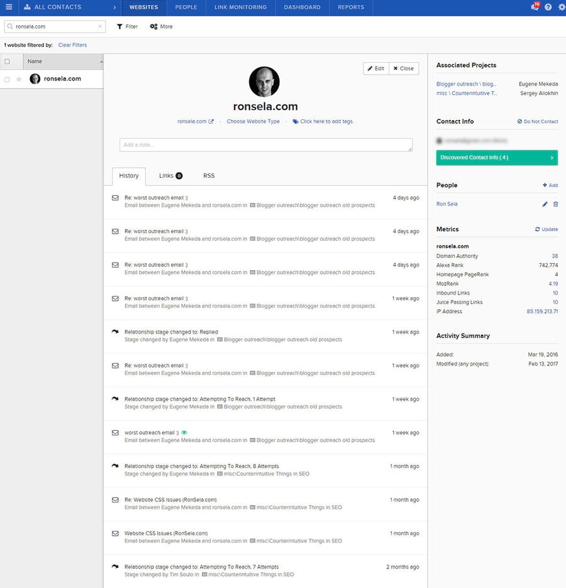The image size is (566, 588).
Task: Click arrow icon of 7 Attempts stage change
Action: [115, 566]
